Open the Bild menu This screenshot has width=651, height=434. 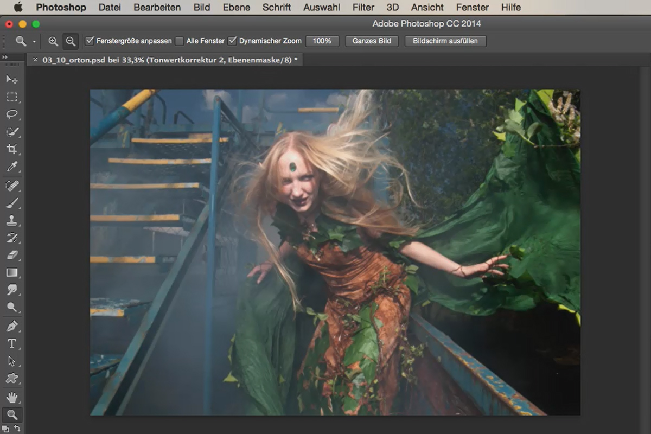202,8
